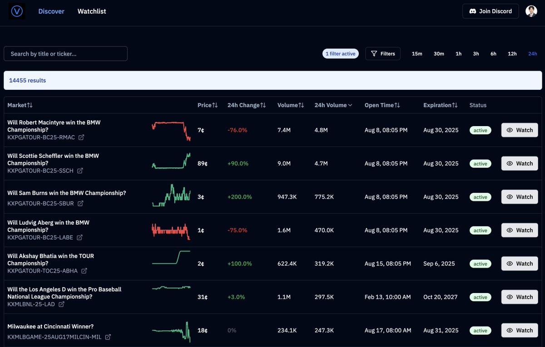
Task: Watch the Scottie Scheffler market
Action: pos(520,163)
